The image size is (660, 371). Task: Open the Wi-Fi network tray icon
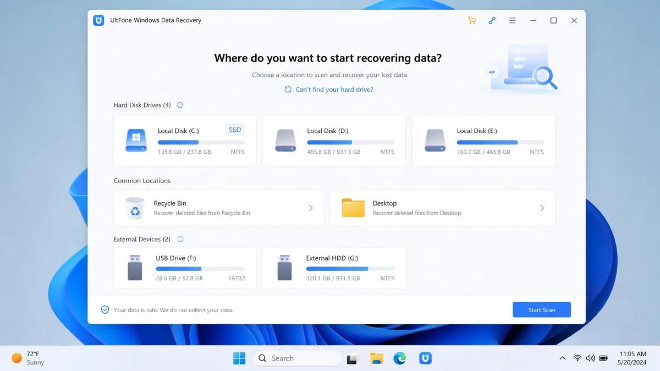coord(577,358)
